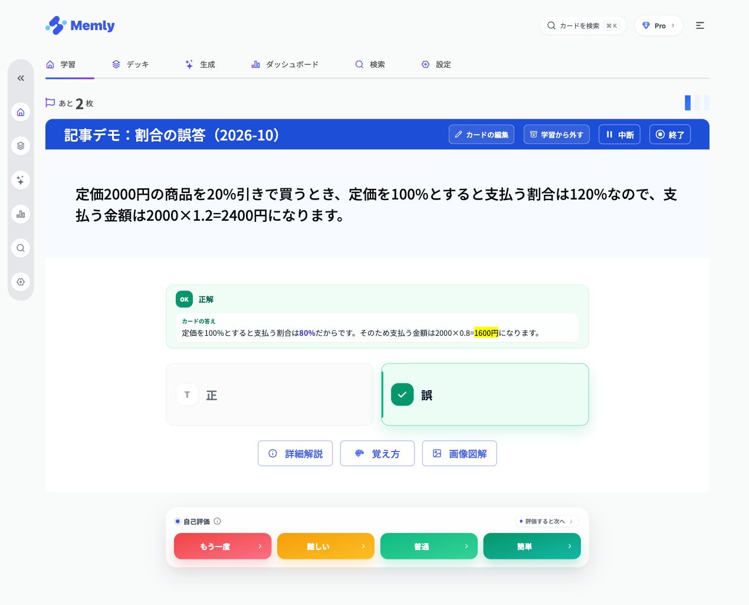The image size is (749, 605).
Task: Switch to the 検索 tab
Action: pos(370,64)
